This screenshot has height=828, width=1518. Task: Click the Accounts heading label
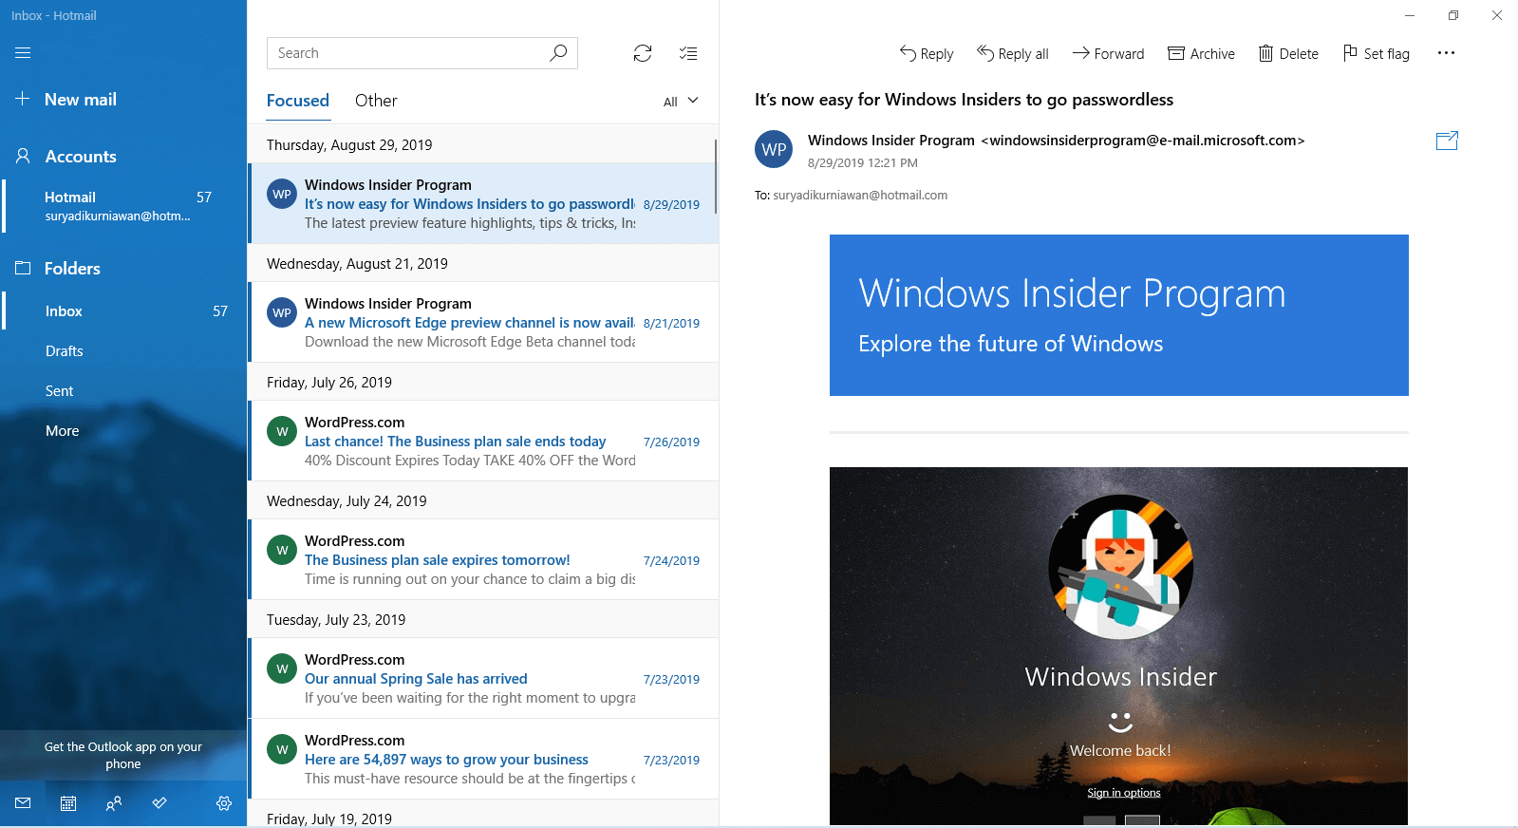click(x=81, y=157)
